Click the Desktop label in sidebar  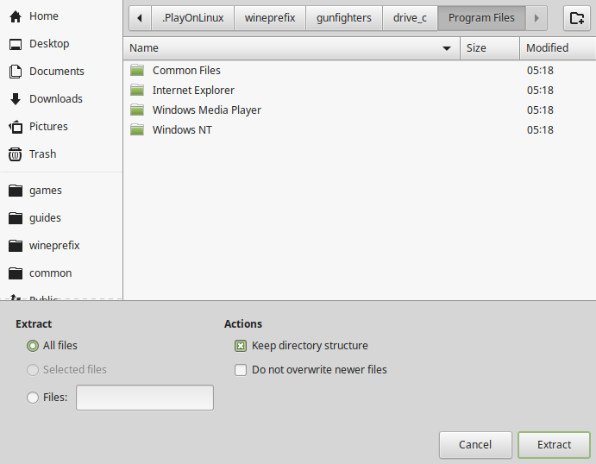click(x=49, y=44)
